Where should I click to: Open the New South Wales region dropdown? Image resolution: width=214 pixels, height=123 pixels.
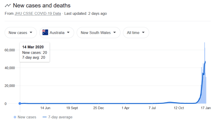tap(98, 33)
